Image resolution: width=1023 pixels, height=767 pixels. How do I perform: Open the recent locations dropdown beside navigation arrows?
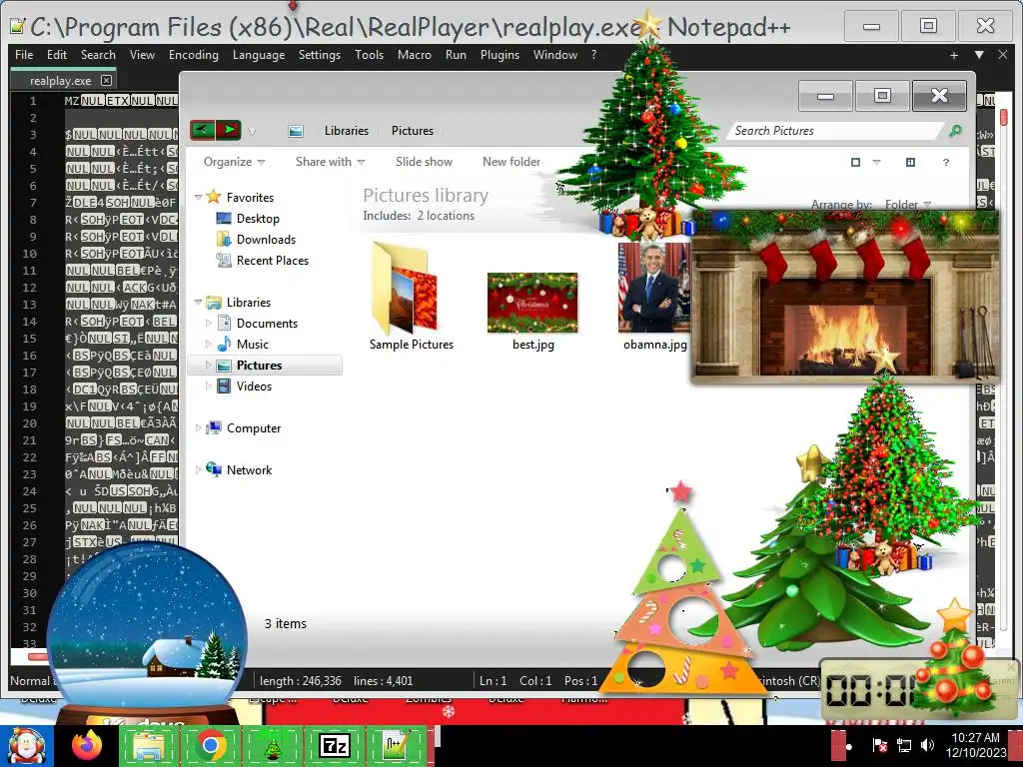tap(252, 132)
